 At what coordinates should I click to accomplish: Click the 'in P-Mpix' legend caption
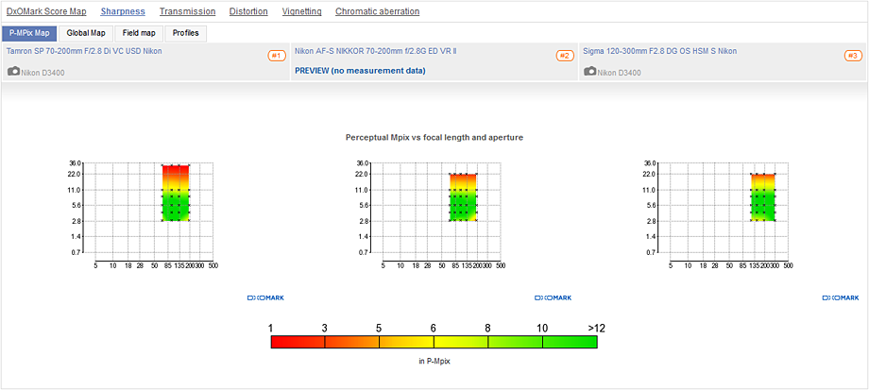coord(434,361)
